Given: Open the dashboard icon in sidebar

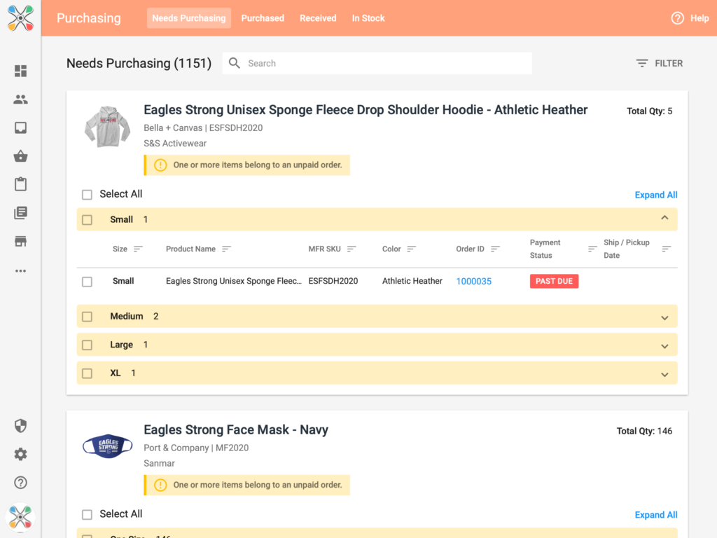Looking at the screenshot, I should (x=20, y=71).
